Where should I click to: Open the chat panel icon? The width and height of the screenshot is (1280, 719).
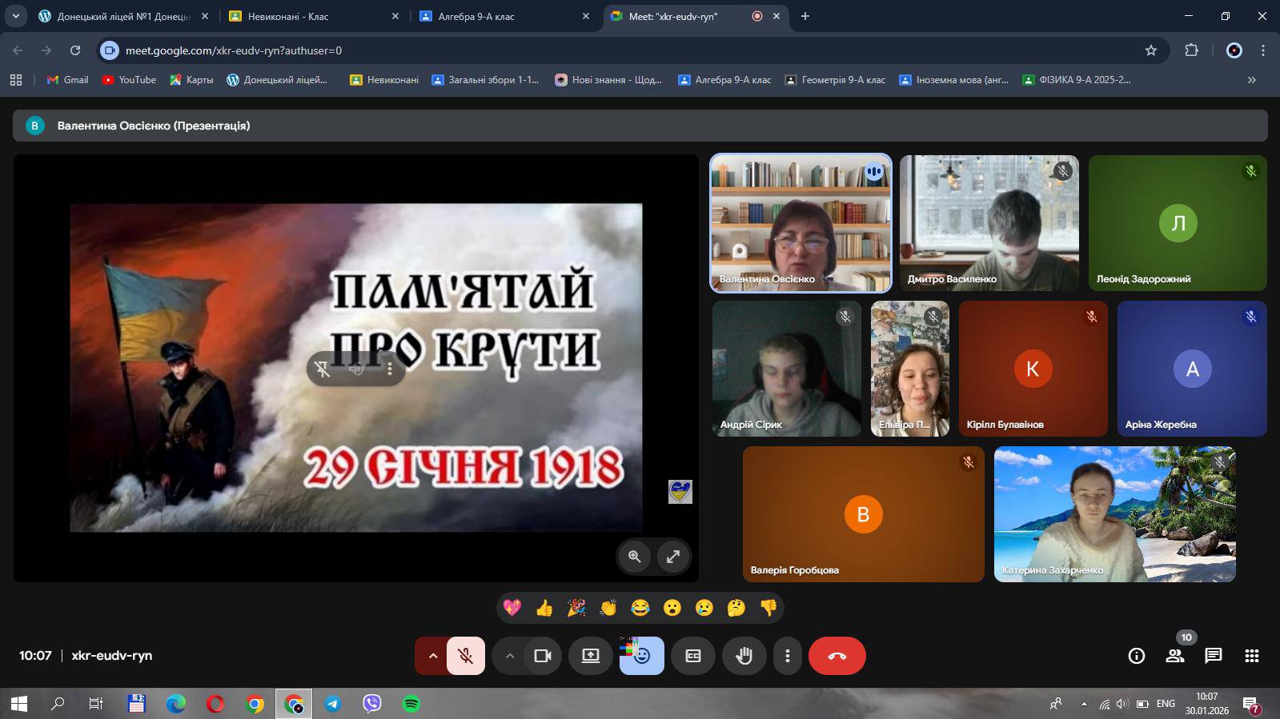1213,656
